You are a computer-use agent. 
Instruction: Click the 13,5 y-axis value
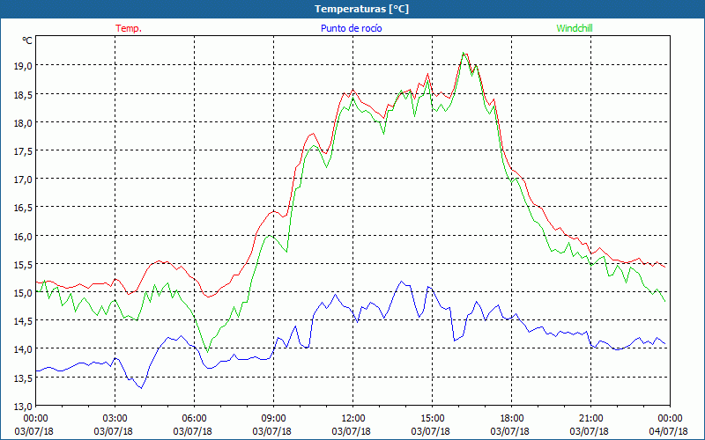[x=23, y=378]
